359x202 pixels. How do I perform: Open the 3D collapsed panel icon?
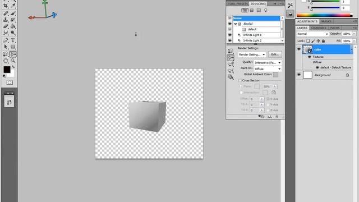coord(291,14)
